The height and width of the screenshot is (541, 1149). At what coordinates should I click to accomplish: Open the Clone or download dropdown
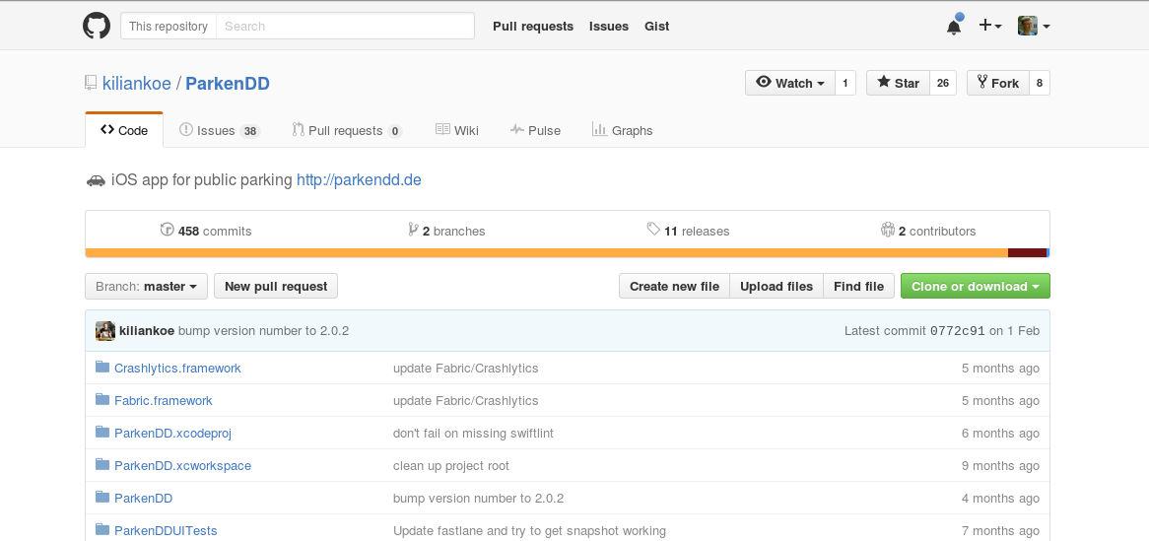(x=975, y=287)
